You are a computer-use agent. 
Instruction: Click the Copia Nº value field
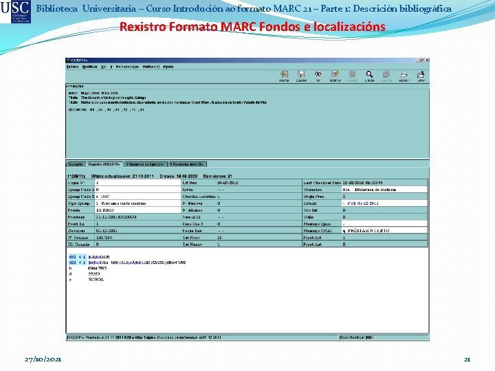tap(137, 183)
